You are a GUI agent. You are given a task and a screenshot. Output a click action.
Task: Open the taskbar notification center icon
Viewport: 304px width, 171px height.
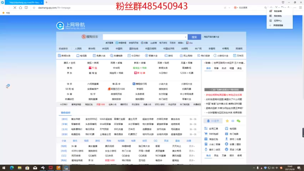click(x=299, y=168)
